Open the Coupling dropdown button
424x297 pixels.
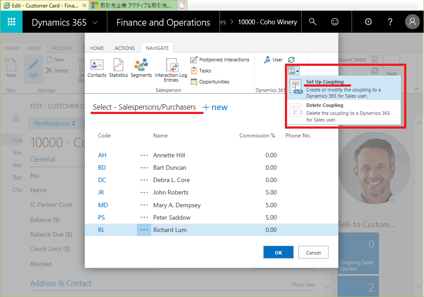[293, 71]
